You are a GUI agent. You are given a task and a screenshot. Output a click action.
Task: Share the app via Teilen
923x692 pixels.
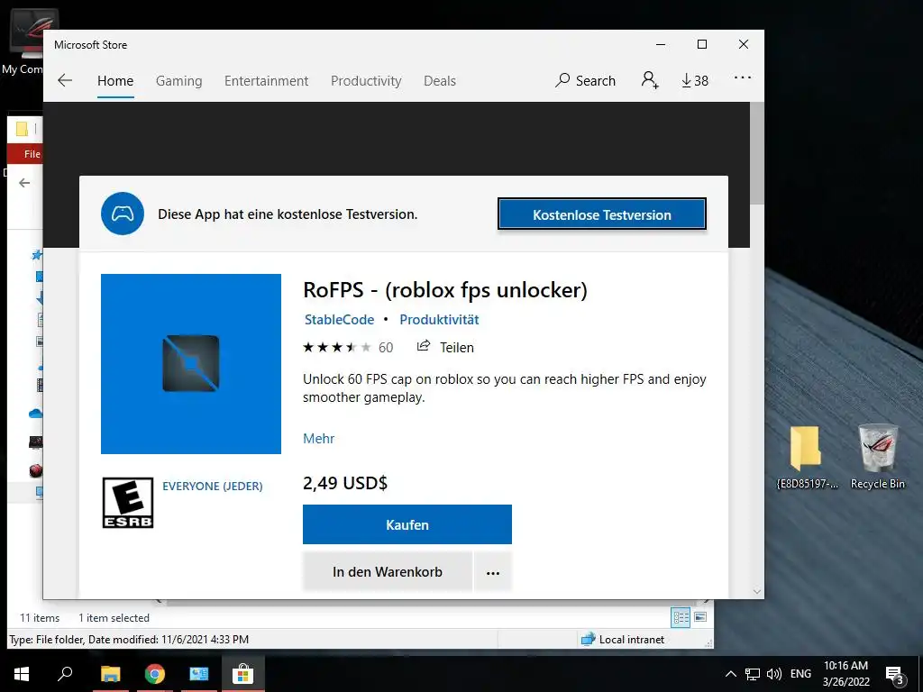445,347
